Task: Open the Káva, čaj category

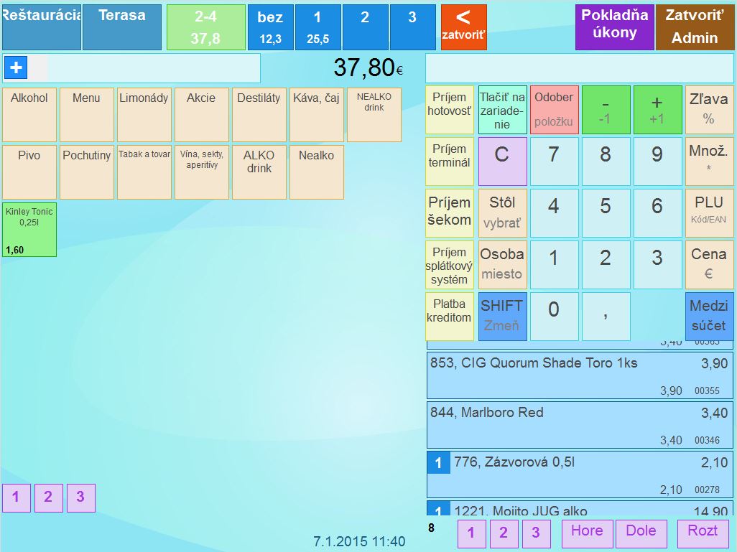Action: point(316,115)
